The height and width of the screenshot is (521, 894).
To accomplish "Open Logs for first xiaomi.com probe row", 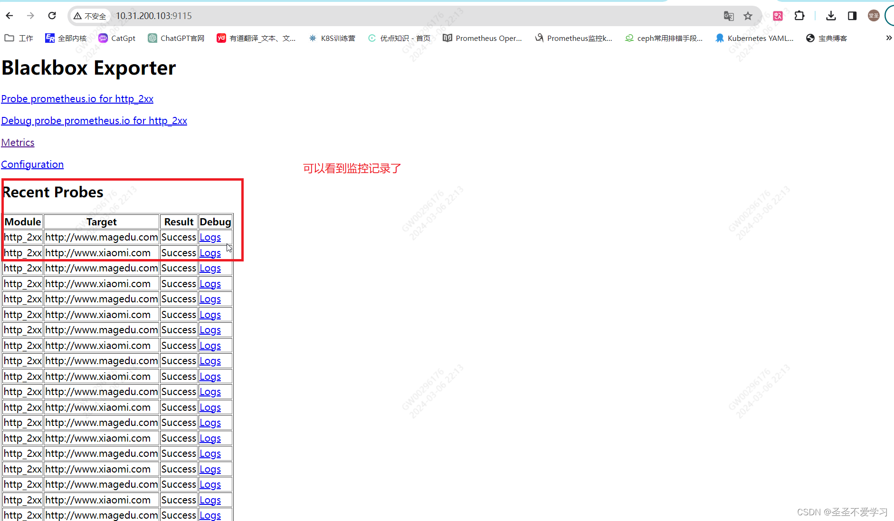I will [x=210, y=253].
